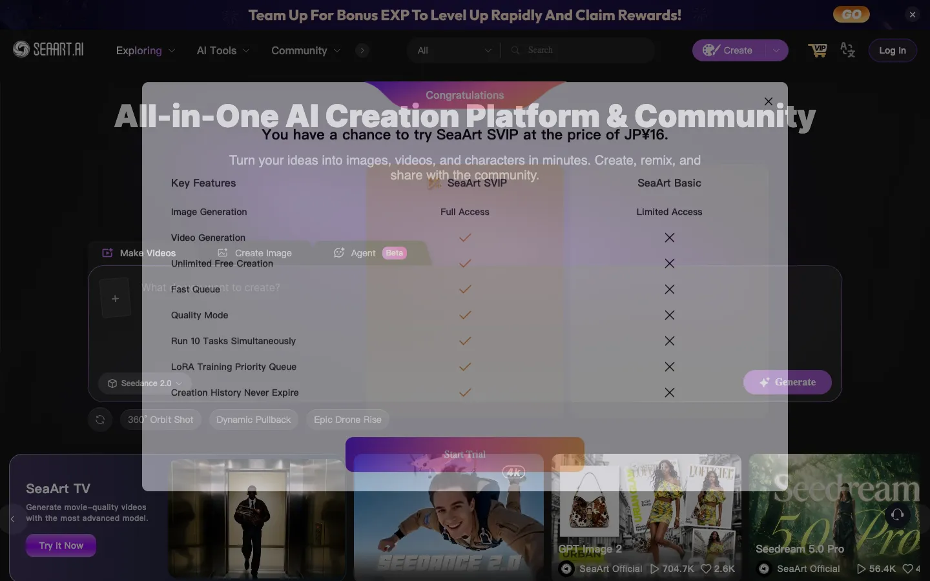The image size is (930, 581).
Task: Click the Create button
Action: 728,50
